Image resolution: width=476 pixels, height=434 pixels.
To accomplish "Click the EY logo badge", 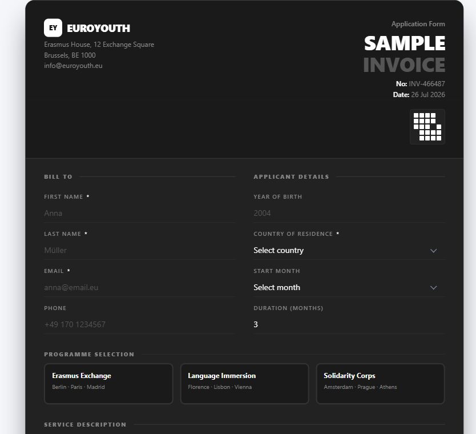I will coord(53,27).
